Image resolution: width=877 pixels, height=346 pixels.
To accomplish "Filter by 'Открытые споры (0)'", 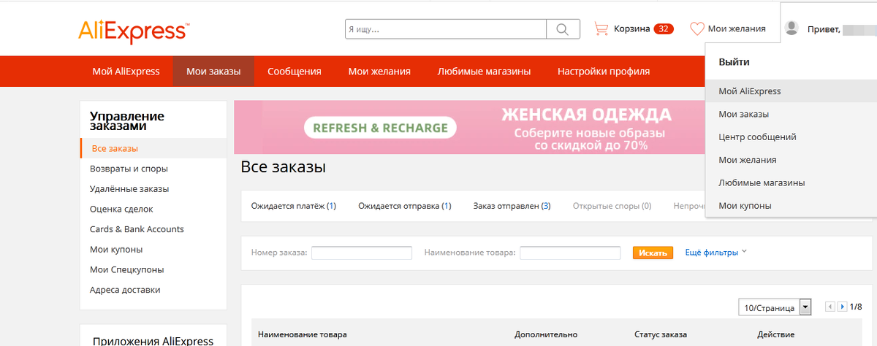I will (612, 206).
